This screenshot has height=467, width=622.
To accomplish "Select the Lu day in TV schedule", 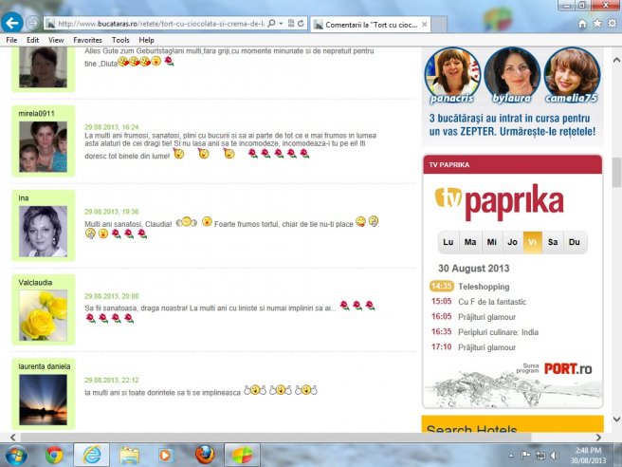I will point(448,242).
